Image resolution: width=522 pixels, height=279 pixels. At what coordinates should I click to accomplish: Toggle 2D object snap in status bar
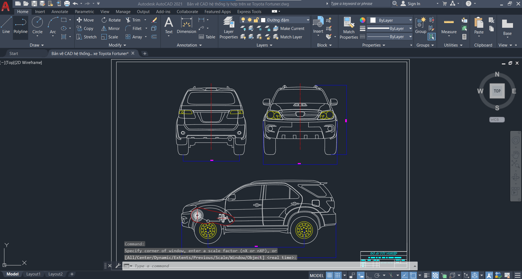tap(413, 275)
